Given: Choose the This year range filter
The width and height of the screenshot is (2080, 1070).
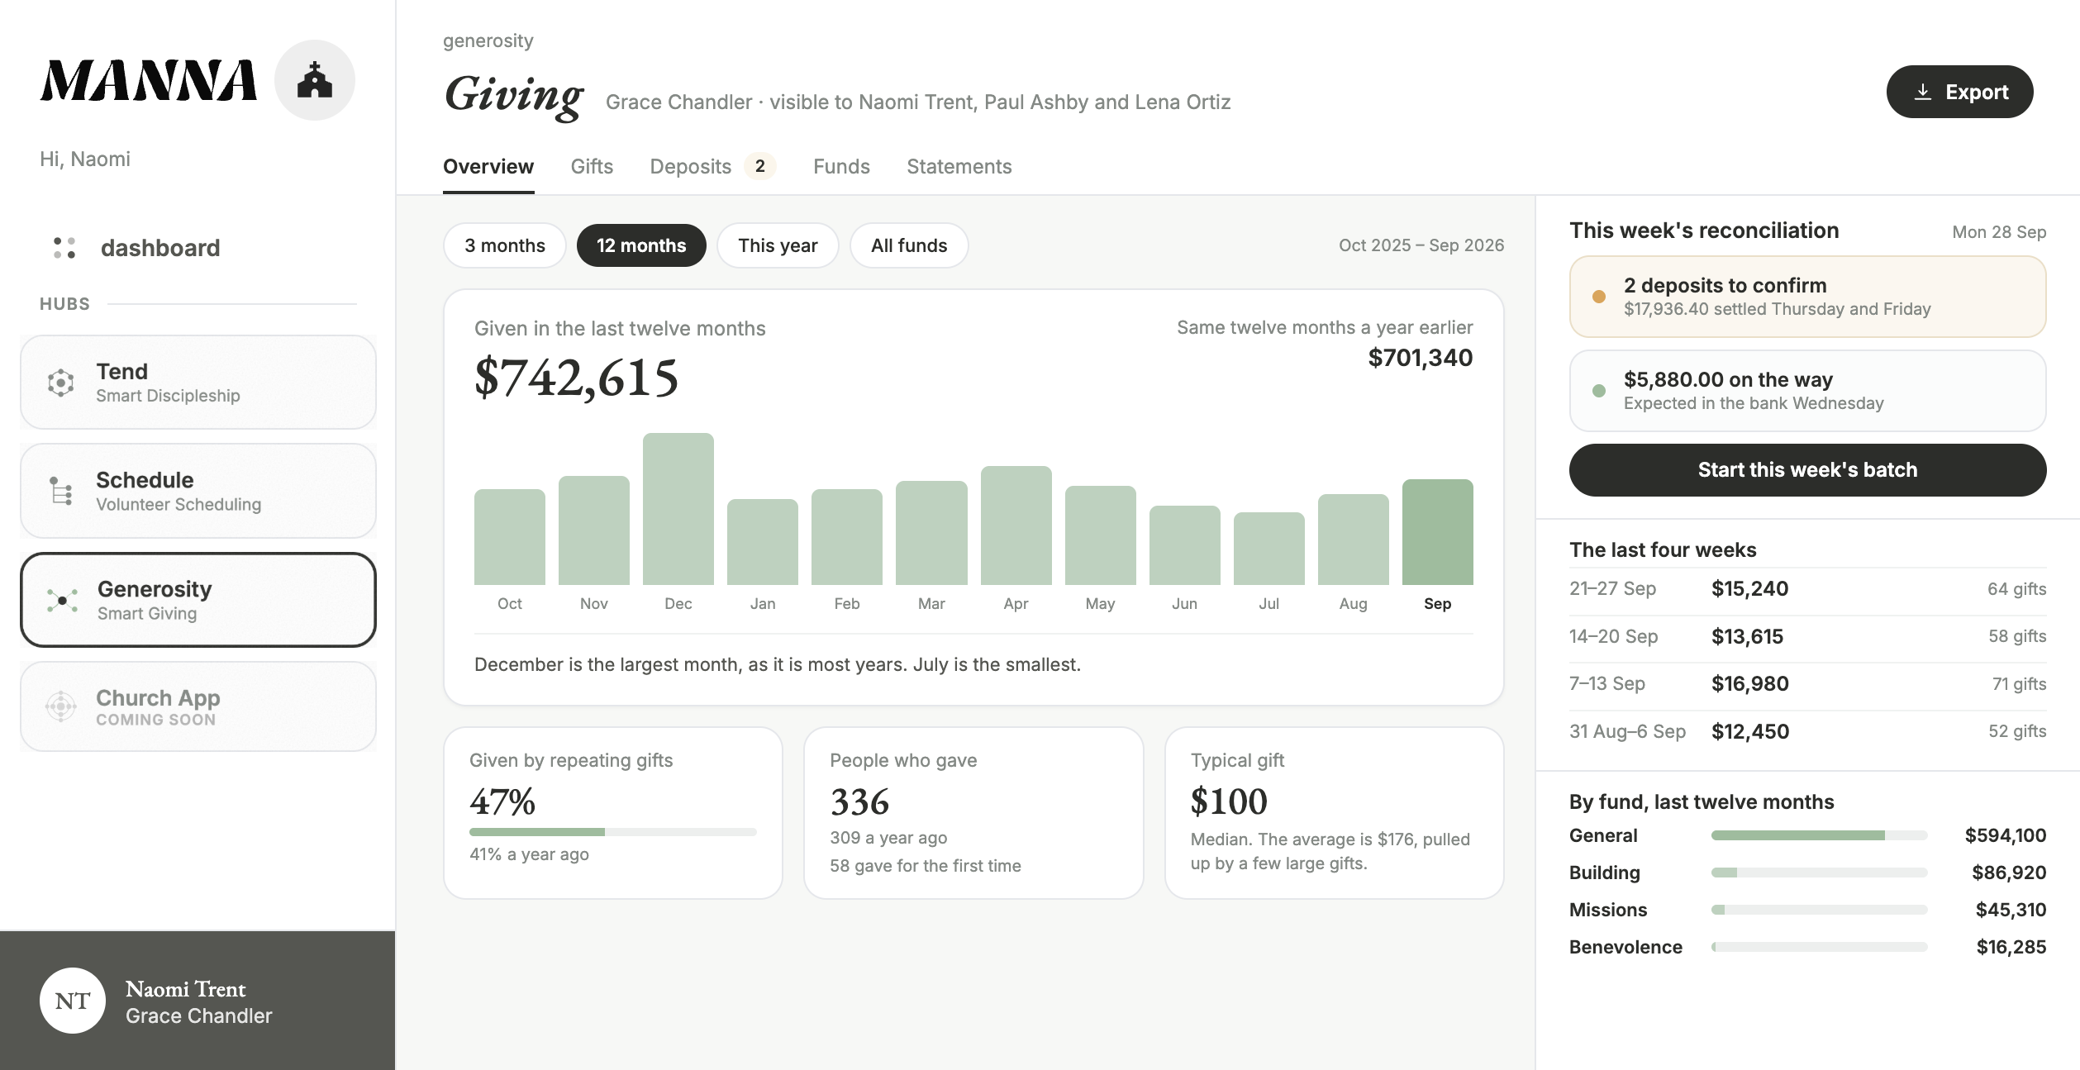Looking at the screenshot, I should pos(778,245).
